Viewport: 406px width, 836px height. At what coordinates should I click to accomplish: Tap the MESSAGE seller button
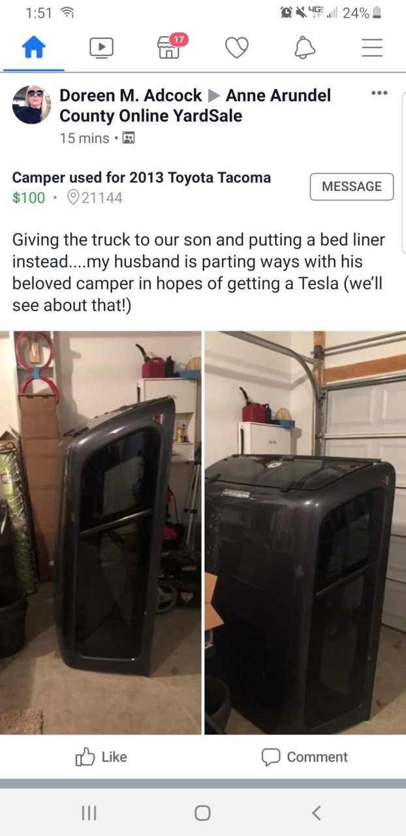point(352,186)
